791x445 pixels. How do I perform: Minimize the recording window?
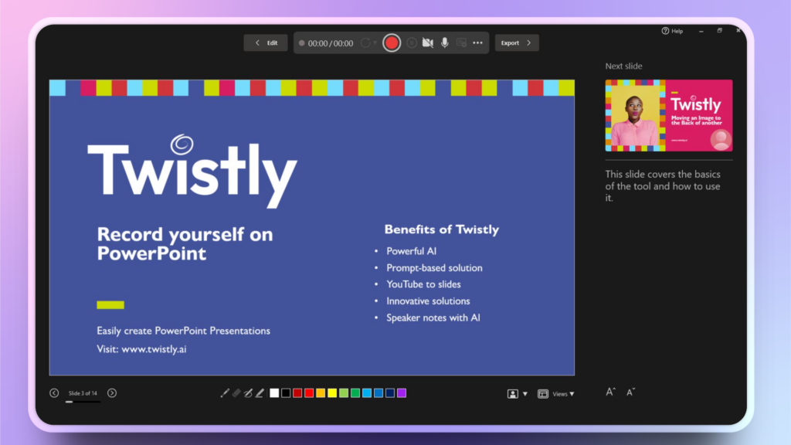point(701,31)
